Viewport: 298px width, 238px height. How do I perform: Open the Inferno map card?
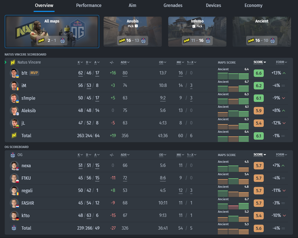pyautogui.click(x=197, y=31)
